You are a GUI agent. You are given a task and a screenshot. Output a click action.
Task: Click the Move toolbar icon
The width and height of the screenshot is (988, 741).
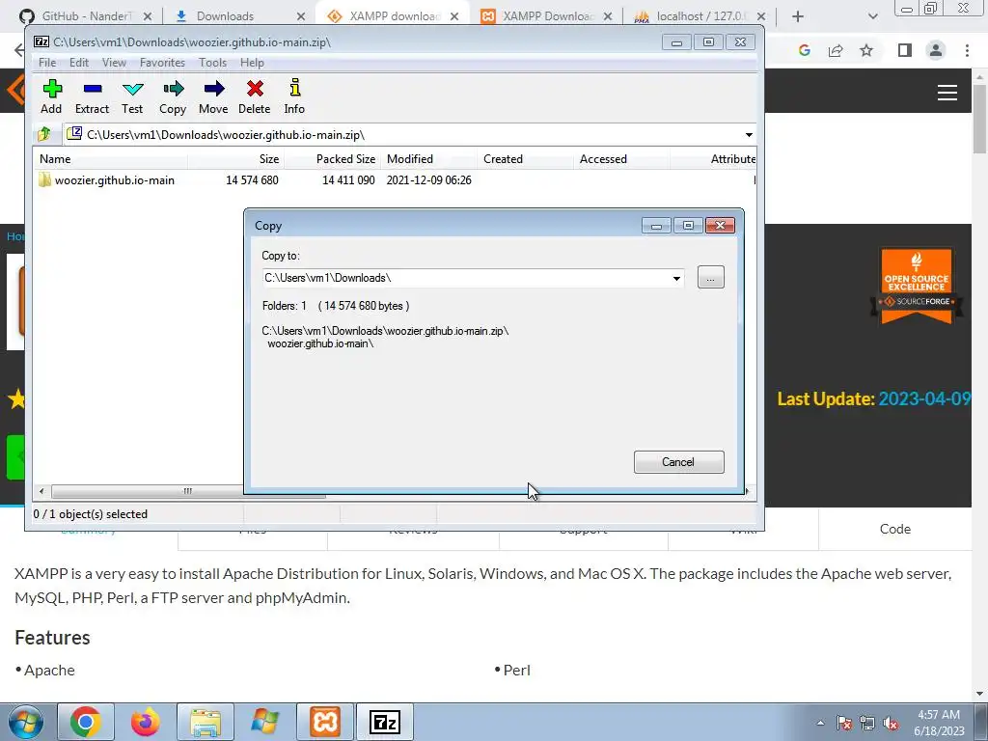(x=213, y=96)
